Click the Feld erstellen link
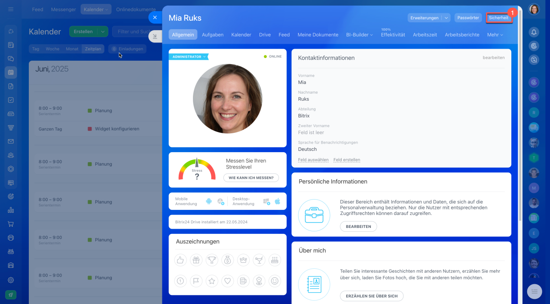Viewport: 550px width, 304px height. [347, 160]
